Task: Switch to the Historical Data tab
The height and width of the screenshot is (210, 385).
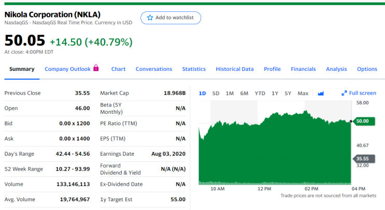Action: point(235,69)
